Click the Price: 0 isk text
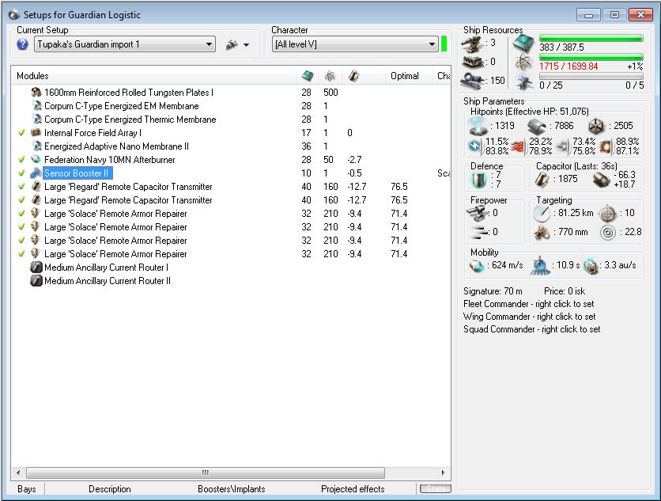661x501 pixels. (565, 291)
